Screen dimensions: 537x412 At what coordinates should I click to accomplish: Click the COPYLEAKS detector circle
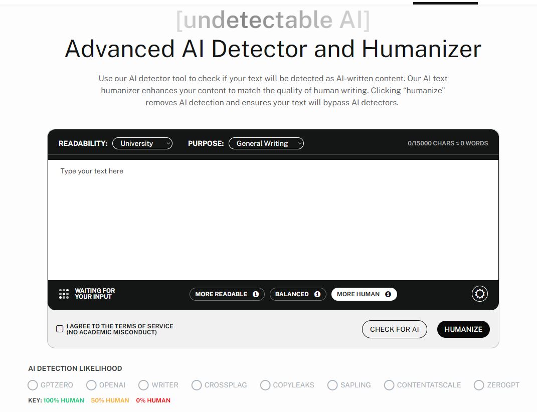pyautogui.click(x=265, y=385)
